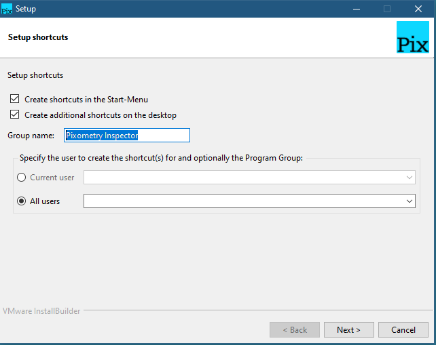The height and width of the screenshot is (345, 436).
Task: Open the All users dropdown arrow
Action: [409, 201]
